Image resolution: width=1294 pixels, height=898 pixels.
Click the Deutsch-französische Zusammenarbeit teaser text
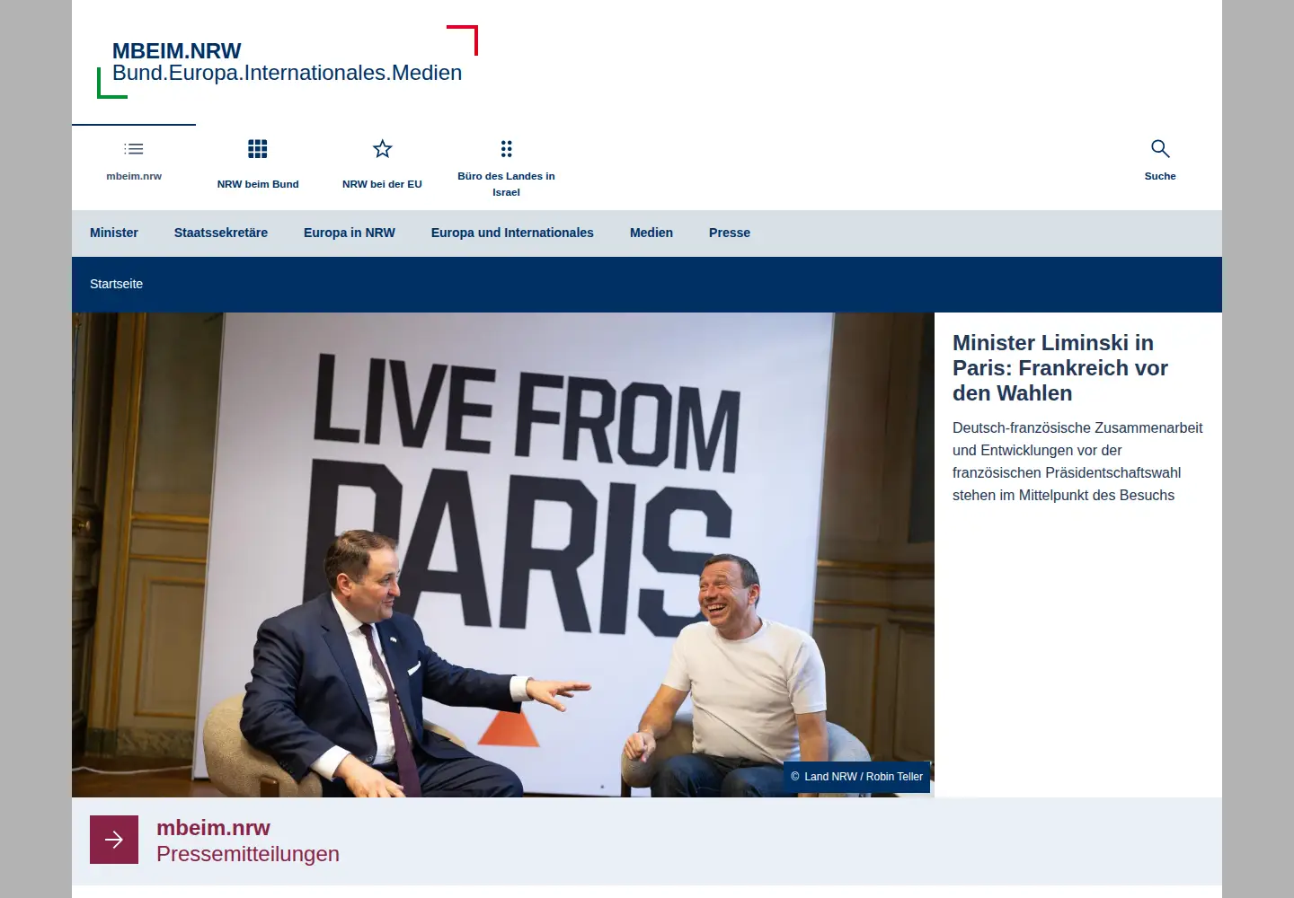tap(1077, 462)
